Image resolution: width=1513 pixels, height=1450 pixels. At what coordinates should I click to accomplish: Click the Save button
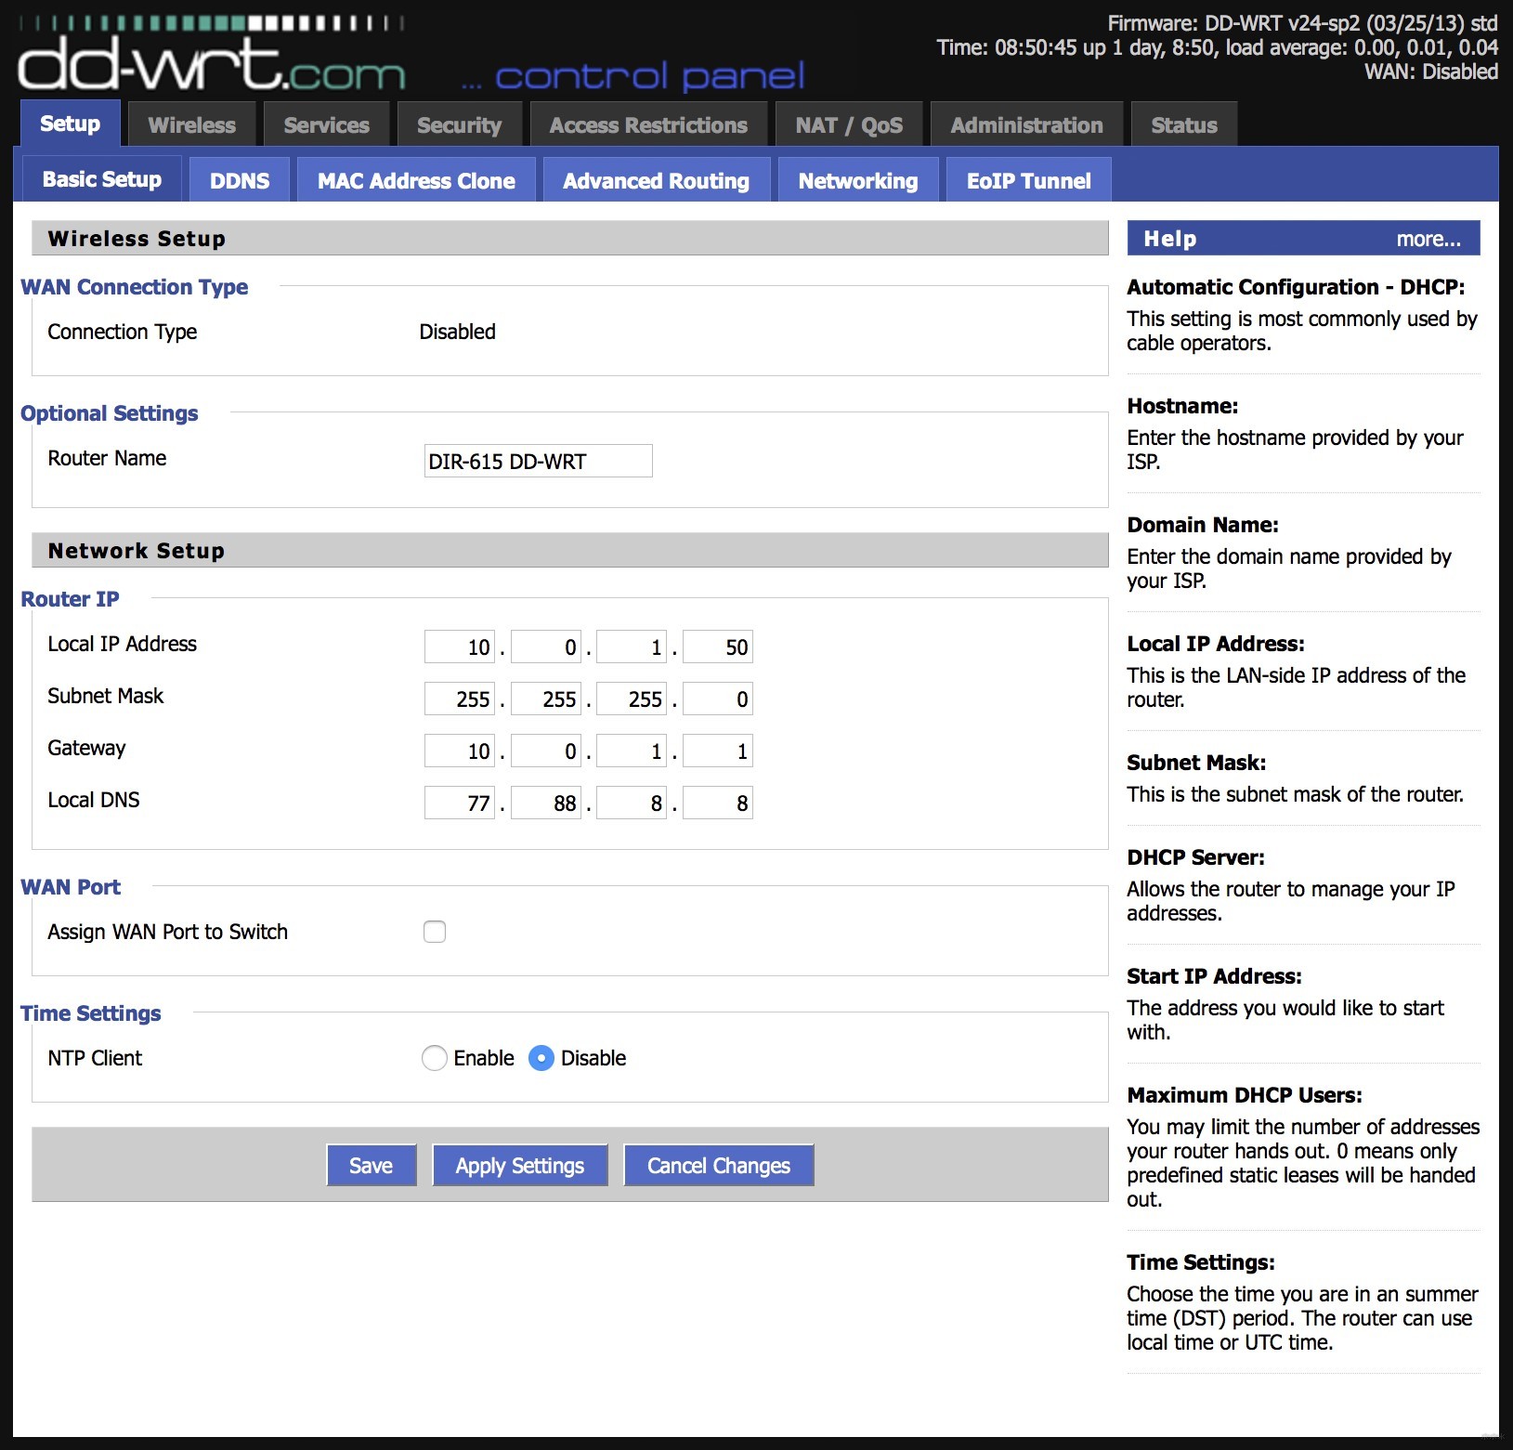click(x=372, y=1165)
